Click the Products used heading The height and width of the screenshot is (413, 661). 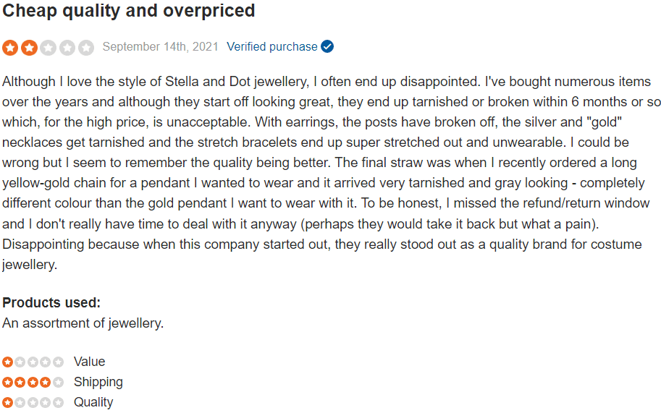(x=51, y=303)
